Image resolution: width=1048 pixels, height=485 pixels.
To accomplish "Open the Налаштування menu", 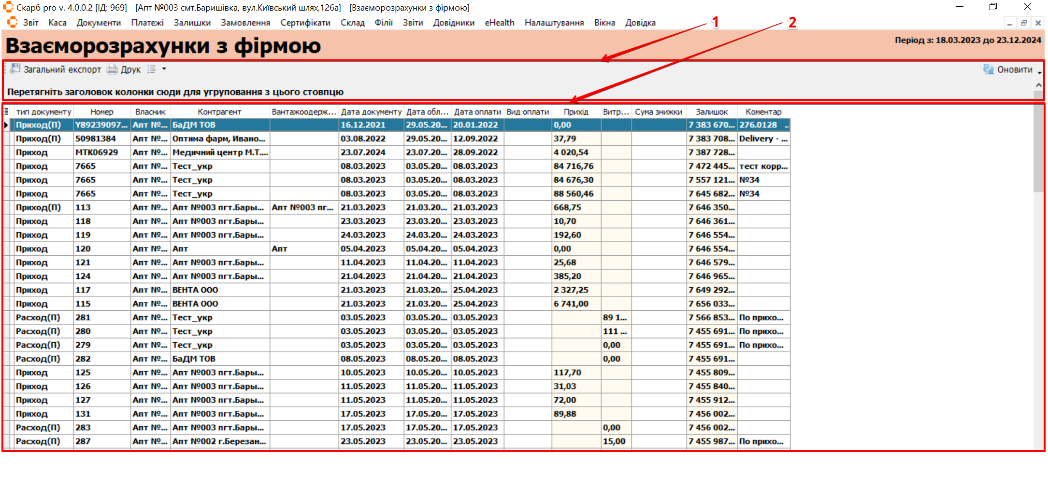I will pyautogui.click(x=554, y=23).
